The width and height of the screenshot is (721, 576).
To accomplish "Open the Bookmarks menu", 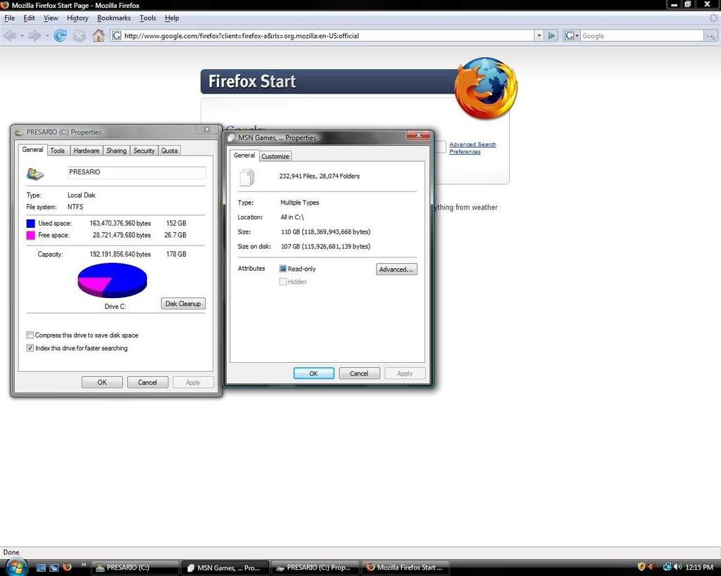I will 113,18.
